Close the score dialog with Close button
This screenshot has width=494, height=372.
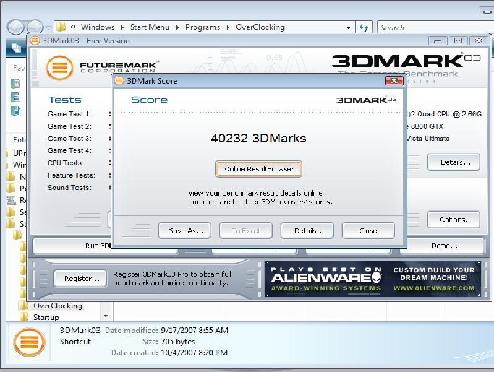[x=368, y=231]
